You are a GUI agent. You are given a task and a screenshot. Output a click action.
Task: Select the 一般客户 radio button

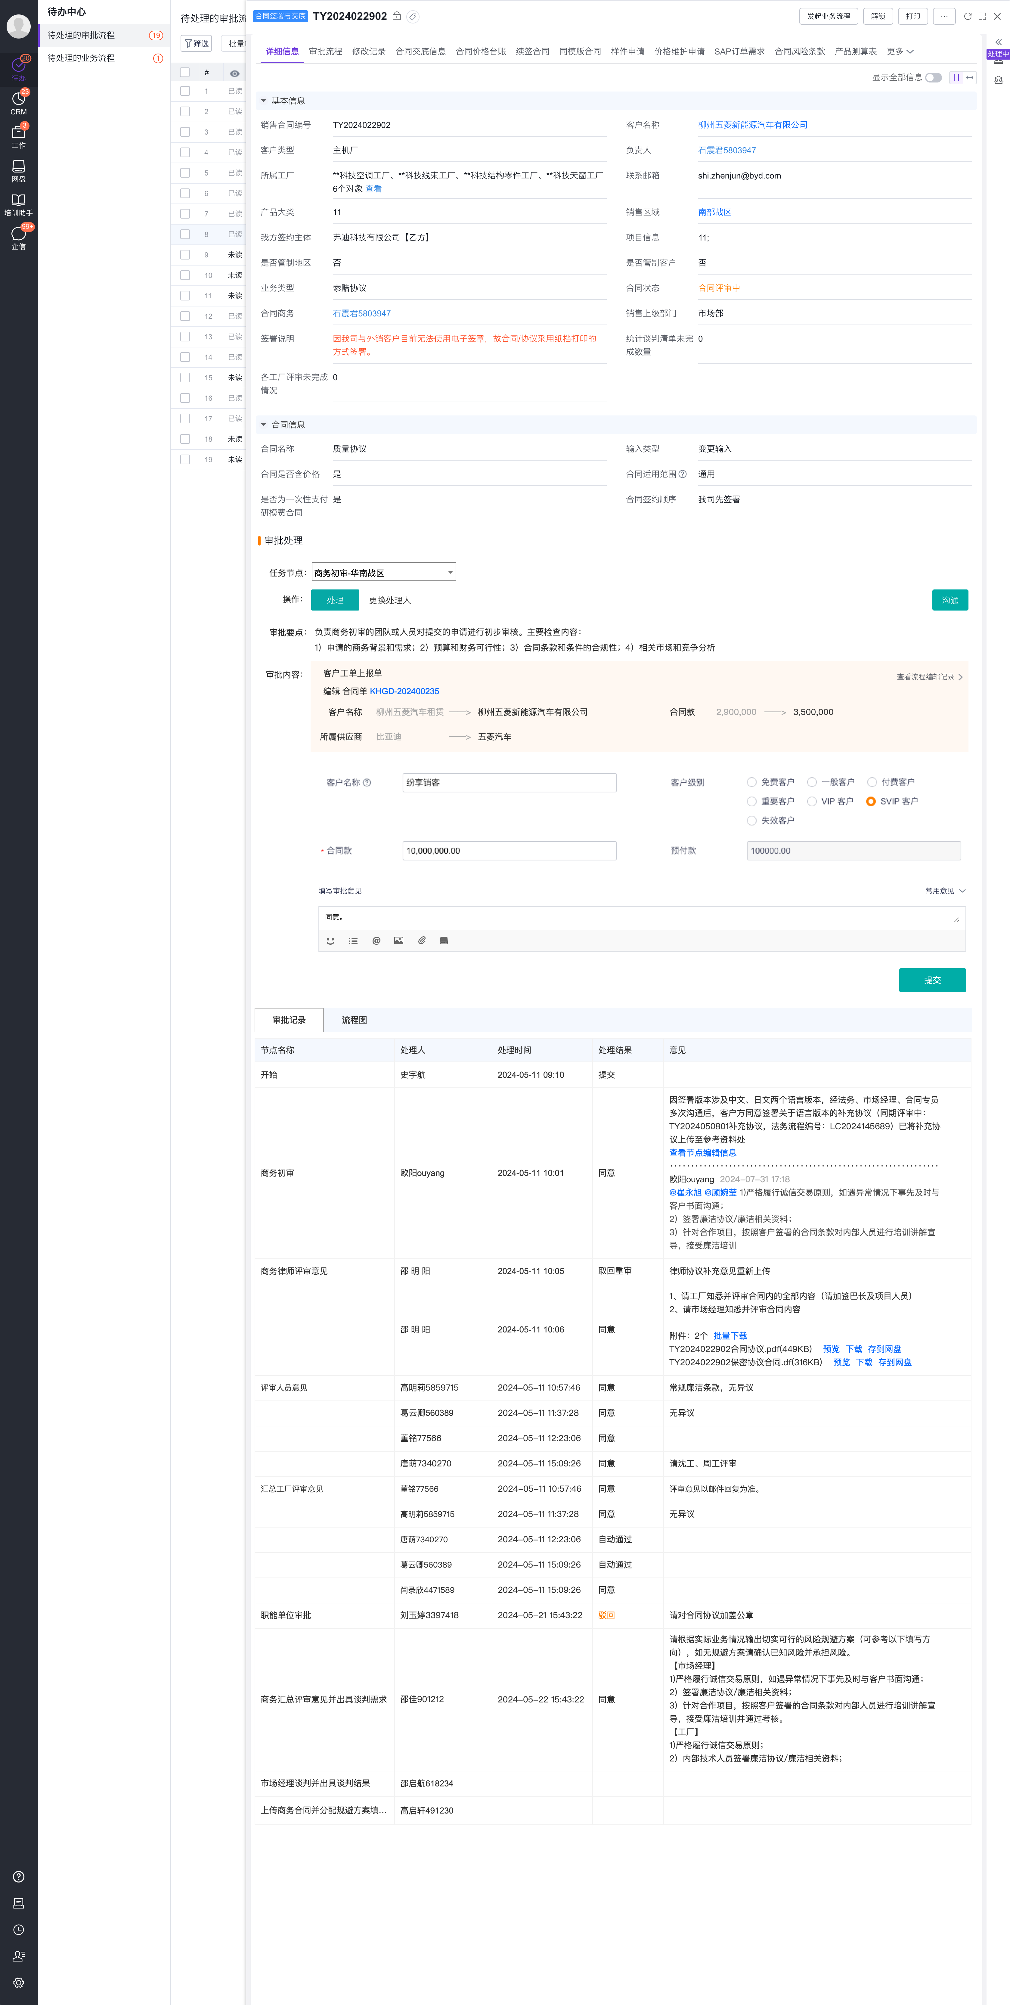click(x=812, y=782)
